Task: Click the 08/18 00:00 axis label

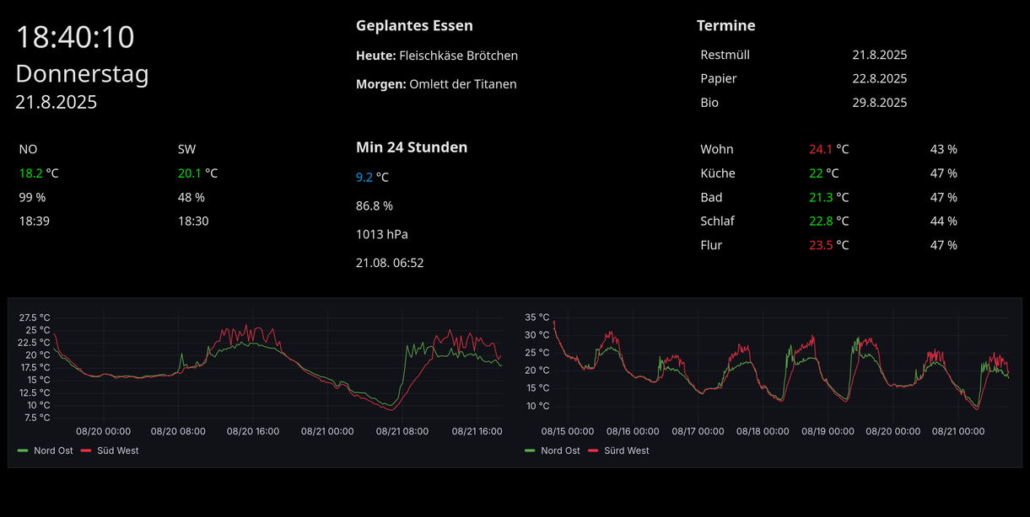Action: click(x=763, y=431)
